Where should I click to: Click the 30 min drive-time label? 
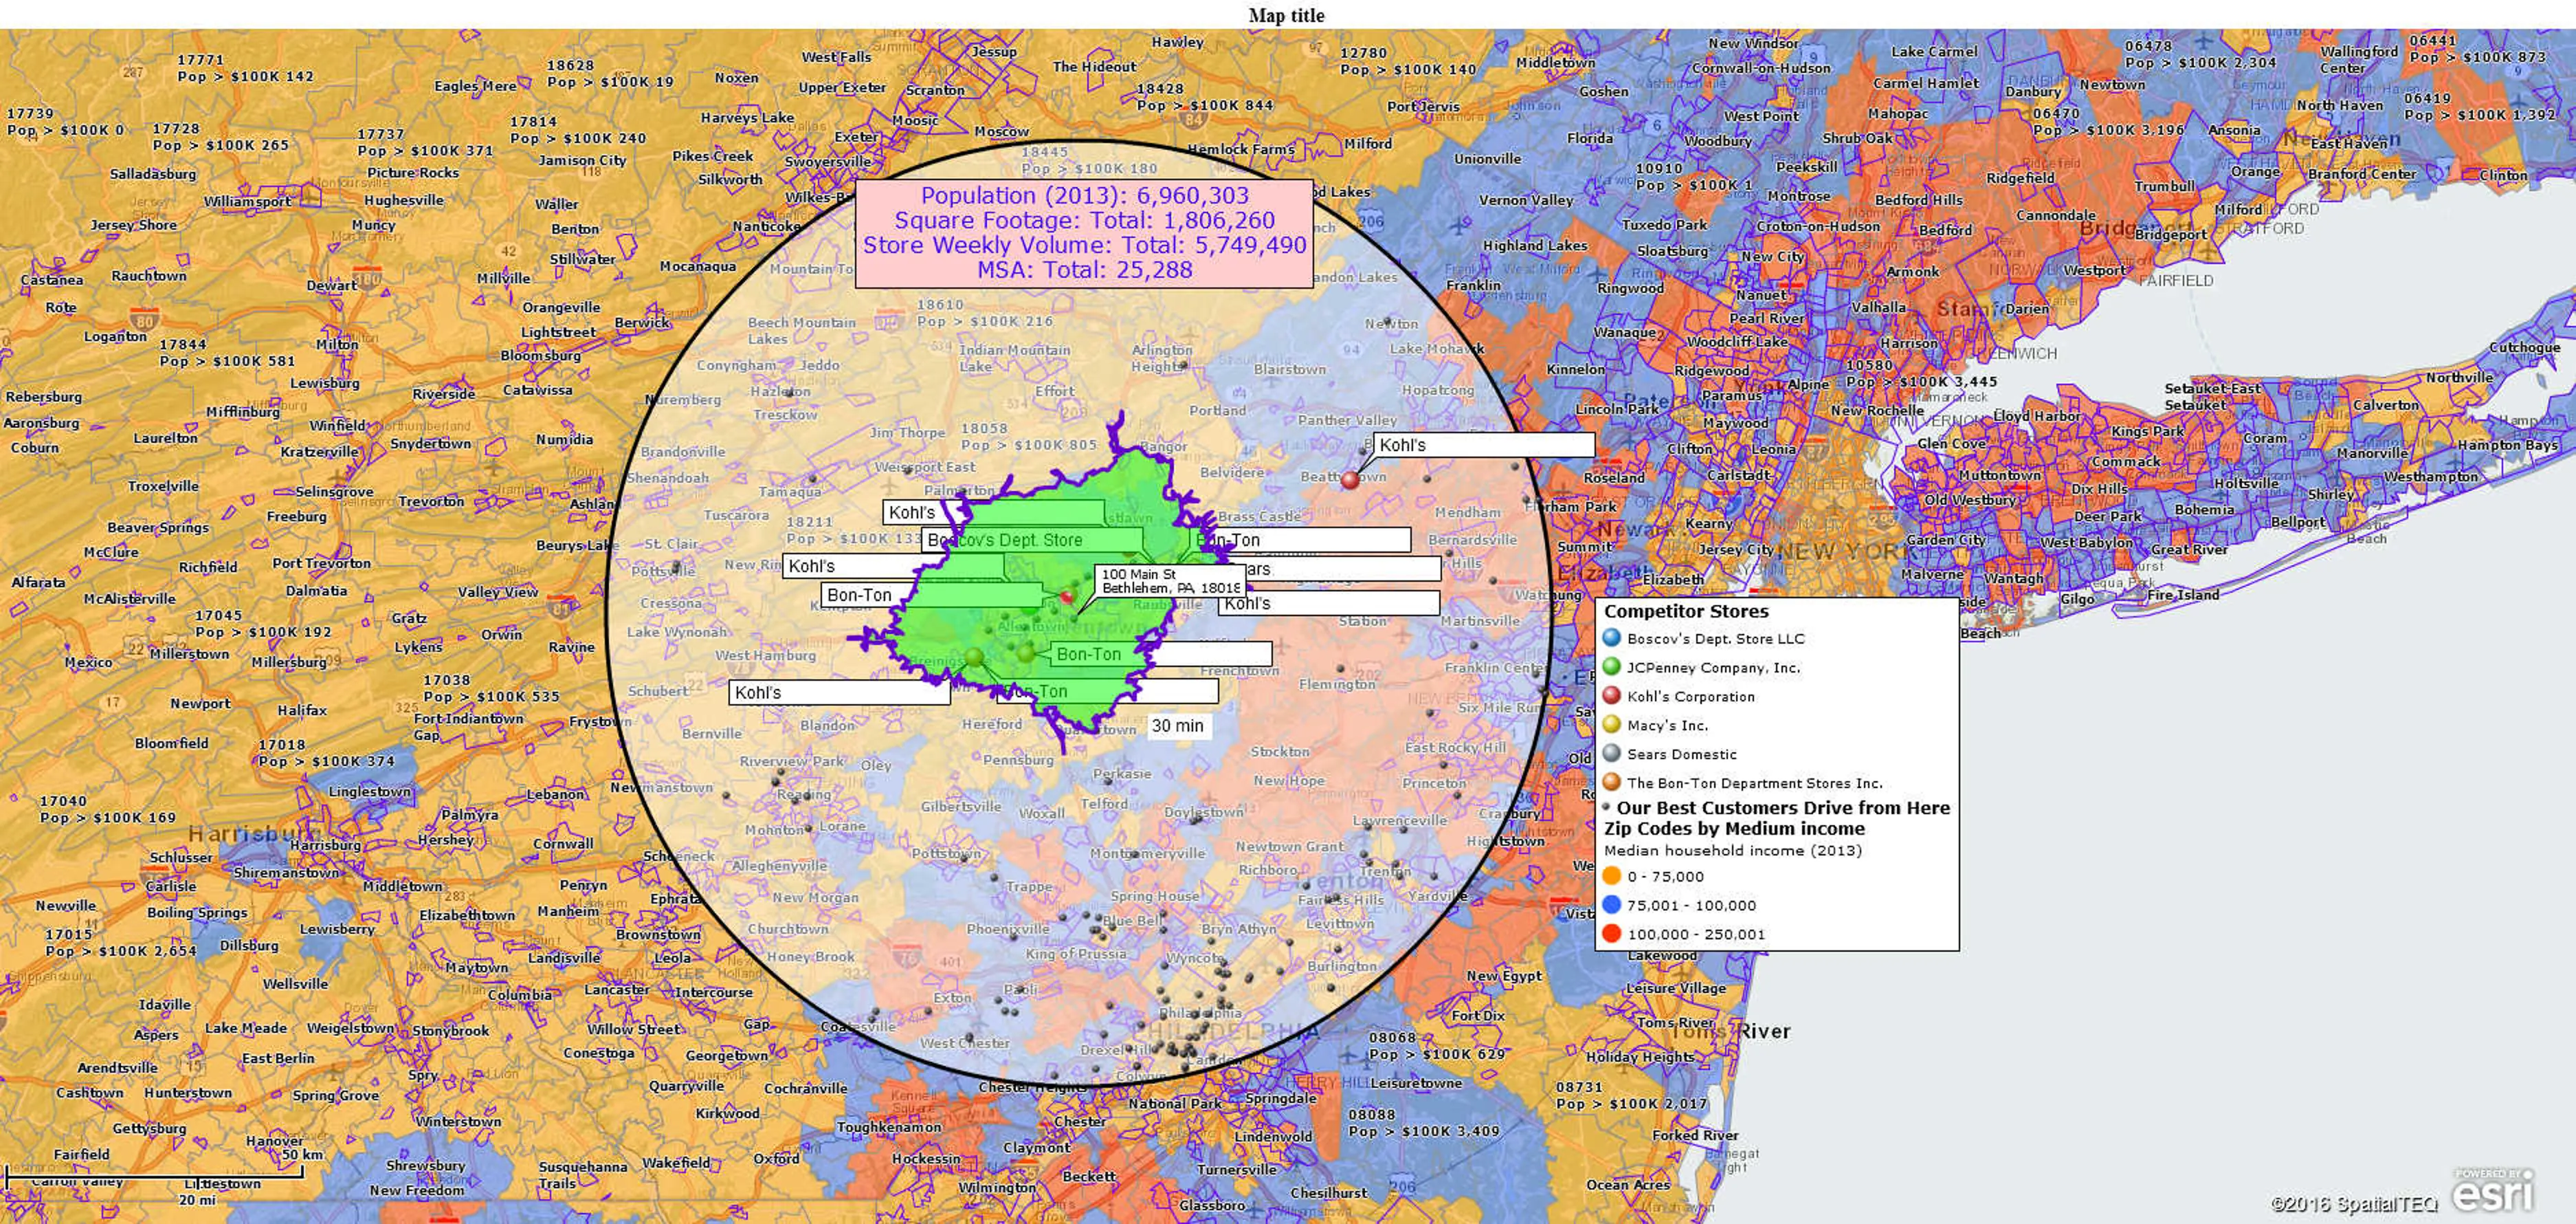1178,725
